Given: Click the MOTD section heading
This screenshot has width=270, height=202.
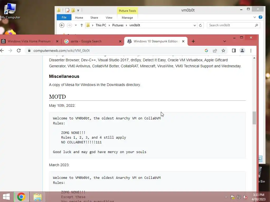Looking at the screenshot, I should 57,97.
